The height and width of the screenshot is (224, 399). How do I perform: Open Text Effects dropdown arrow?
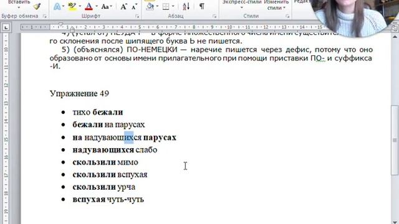pyautogui.click(x=63, y=7)
